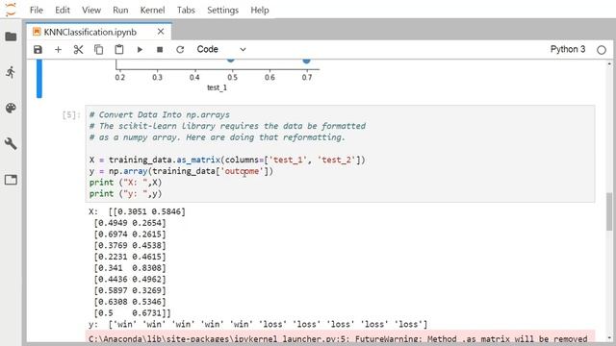The image size is (616, 346).
Task: Open the Commands palette icon in sidebar
Action: pyautogui.click(x=11, y=108)
